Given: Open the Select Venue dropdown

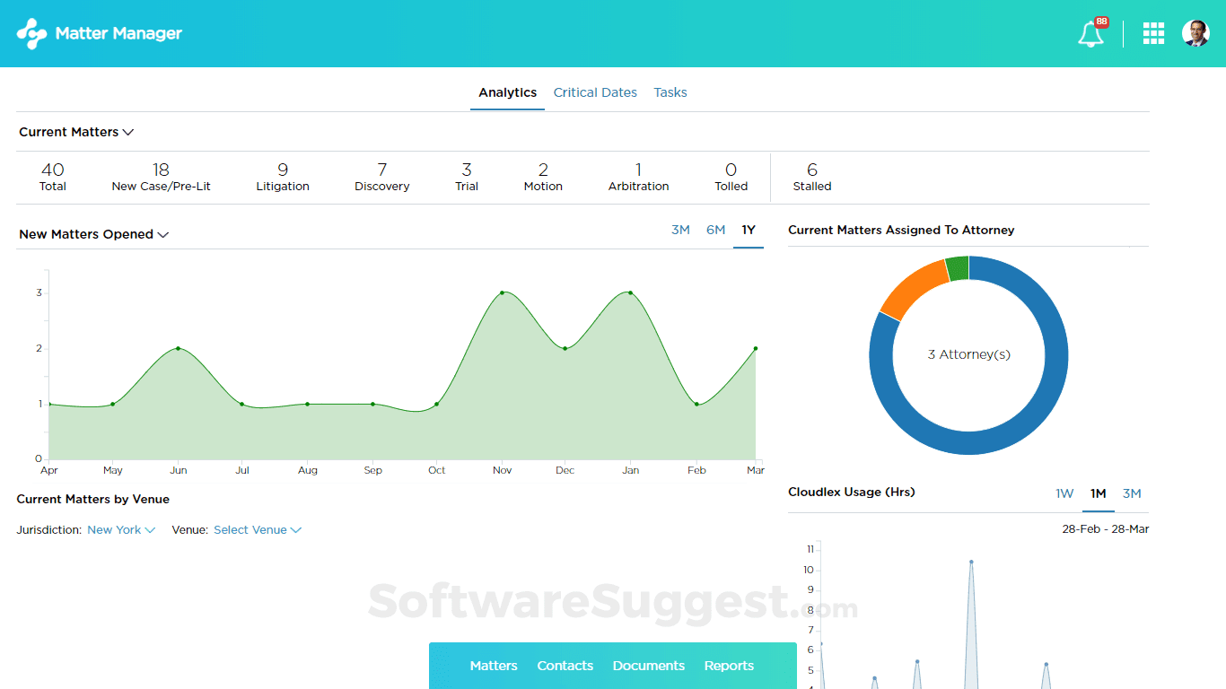Looking at the screenshot, I should (x=257, y=529).
